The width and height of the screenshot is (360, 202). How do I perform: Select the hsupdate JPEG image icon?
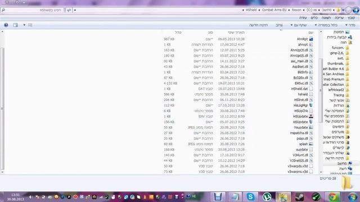[x=311, y=127]
